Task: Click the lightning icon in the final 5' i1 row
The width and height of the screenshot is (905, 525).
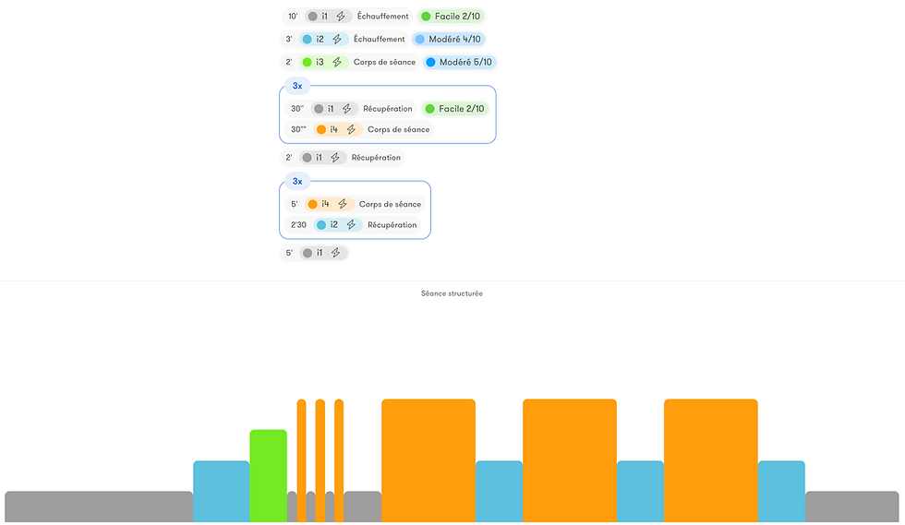Action: [335, 253]
